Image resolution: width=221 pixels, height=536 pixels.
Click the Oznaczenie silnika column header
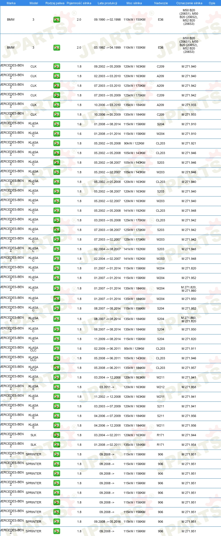point(189,3)
